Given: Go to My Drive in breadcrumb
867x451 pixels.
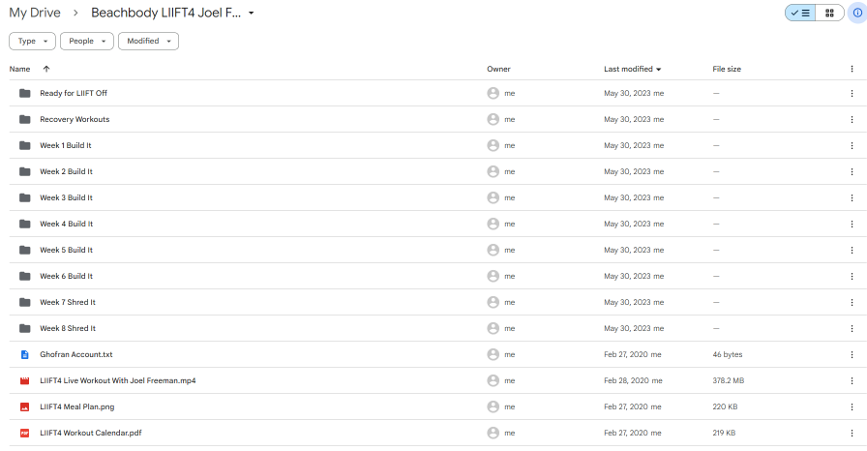Looking at the screenshot, I should [35, 14].
